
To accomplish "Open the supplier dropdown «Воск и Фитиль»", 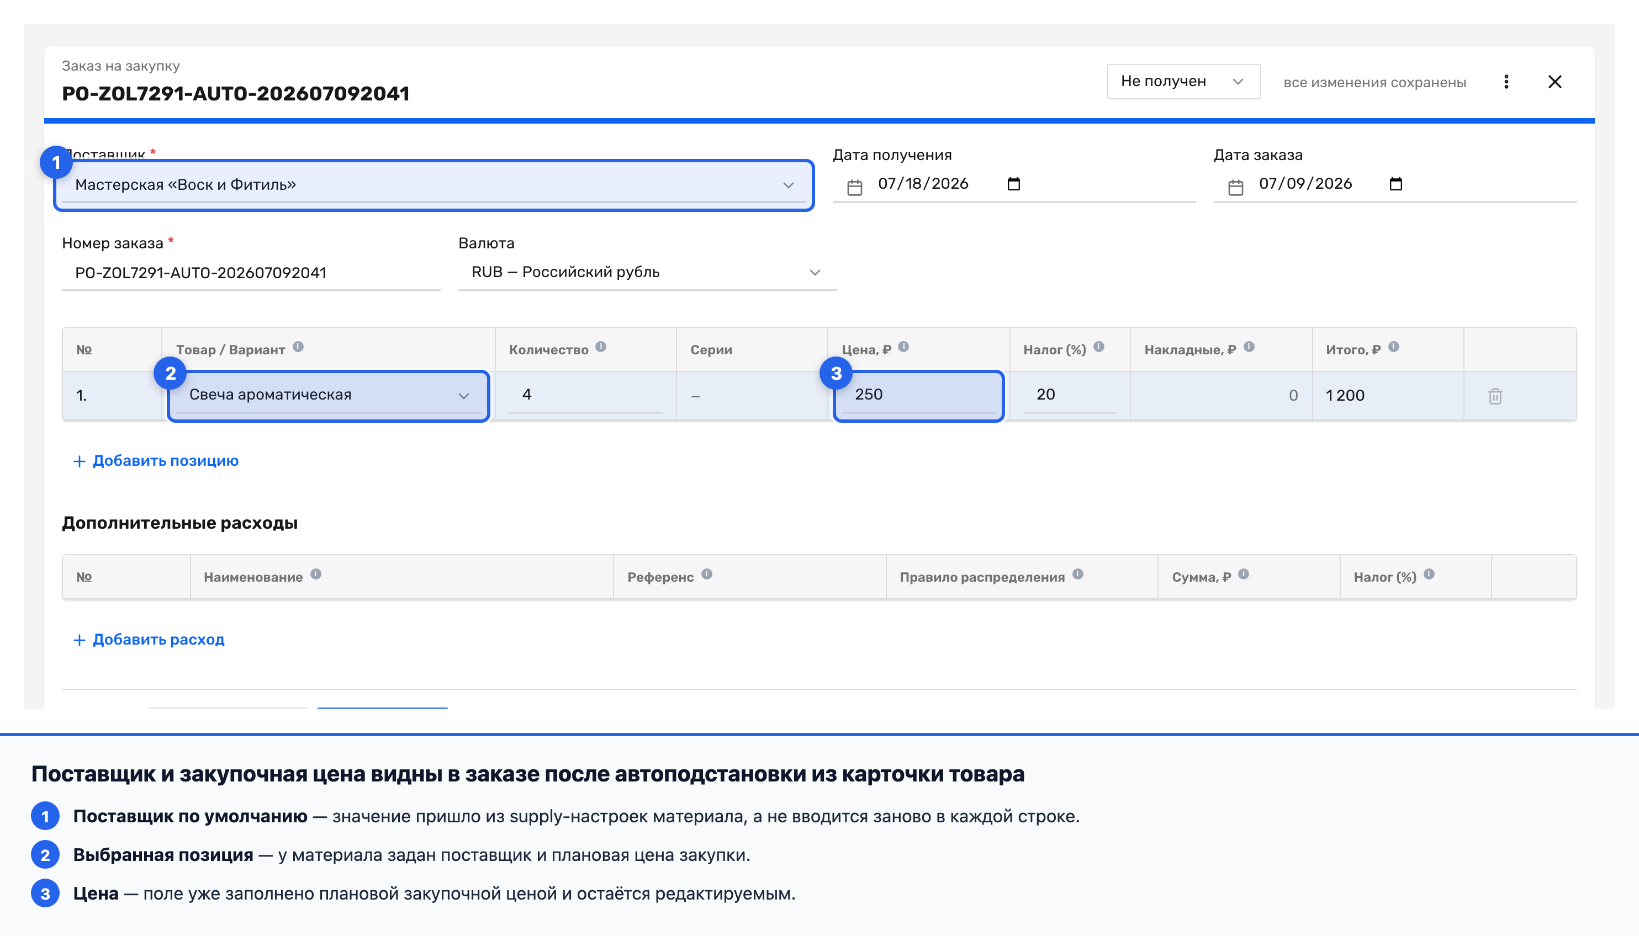I will point(434,185).
